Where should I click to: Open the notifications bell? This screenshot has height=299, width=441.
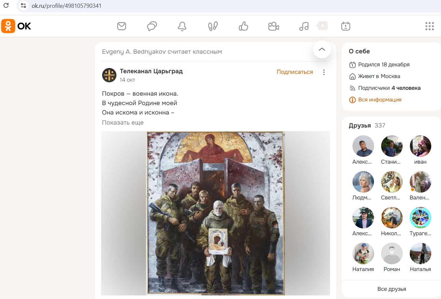click(182, 26)
